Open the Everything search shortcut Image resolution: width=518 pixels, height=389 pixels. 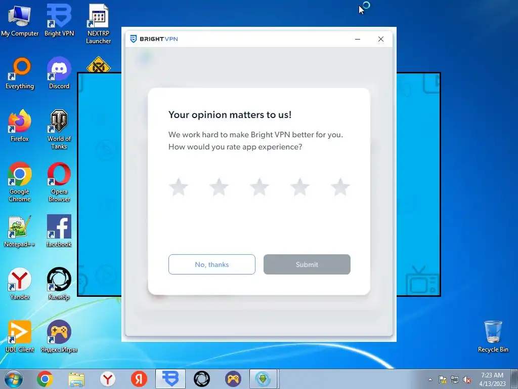(x=20, y=73)
